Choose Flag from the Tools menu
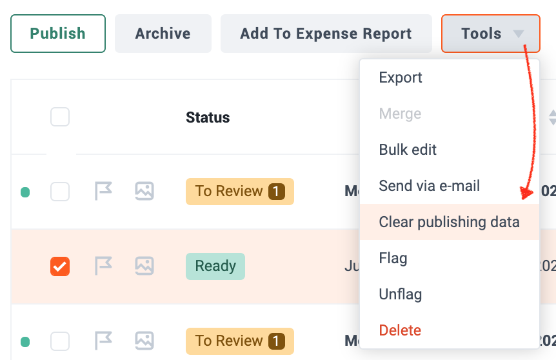 click(x=450, y=258)
